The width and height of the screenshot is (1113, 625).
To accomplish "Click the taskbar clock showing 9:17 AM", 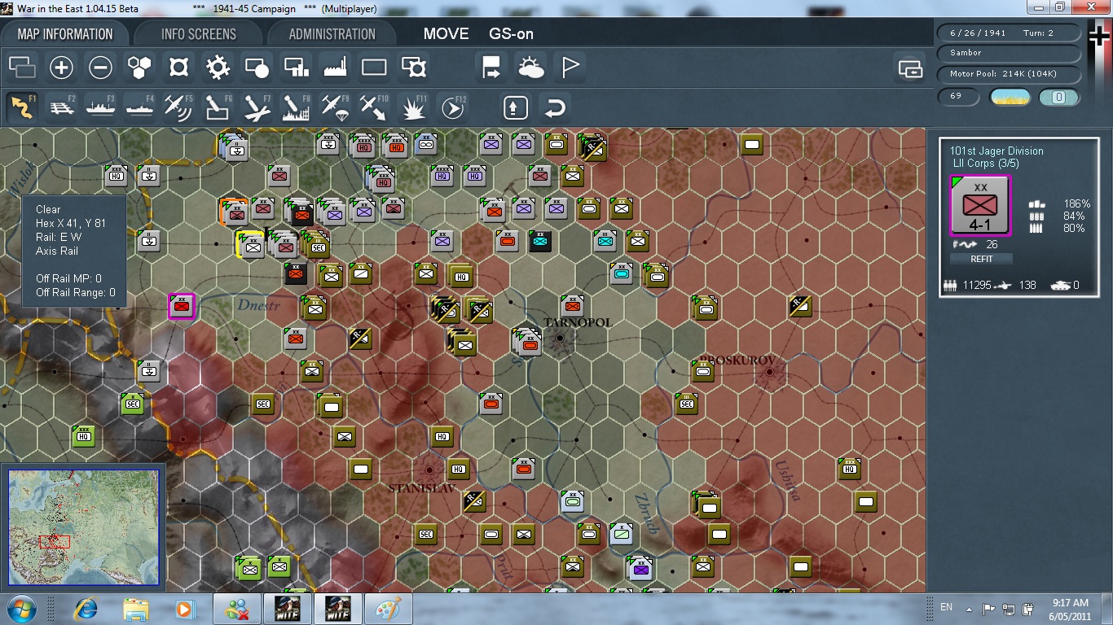I will click(x=1071, y=609).
